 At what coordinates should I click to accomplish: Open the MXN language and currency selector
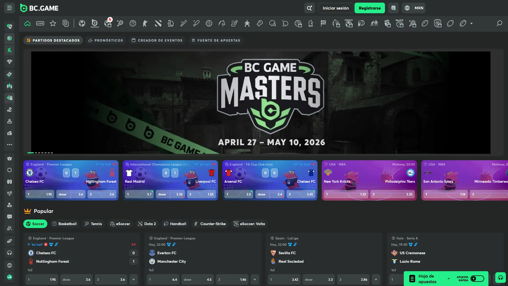[414, 8]
